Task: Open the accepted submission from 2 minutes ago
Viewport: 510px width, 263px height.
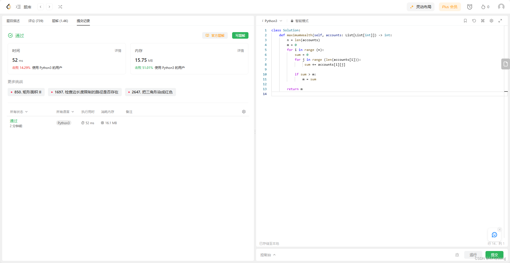Action: click(x=14, y=121)
